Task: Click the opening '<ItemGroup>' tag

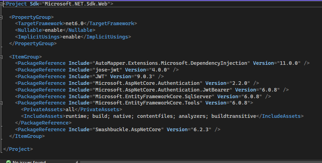Action: point(26,57)
